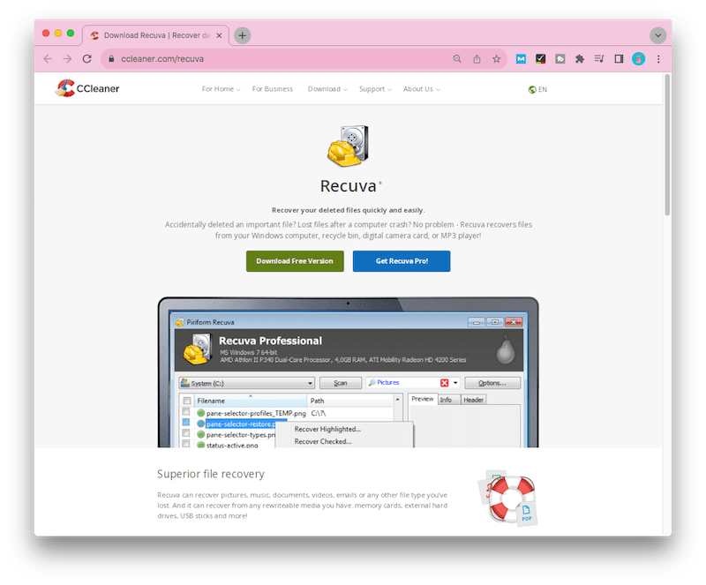This screenshot has height=585, width=706.
Task: Sort by the Path column header
Action: (x=349, y=401)
